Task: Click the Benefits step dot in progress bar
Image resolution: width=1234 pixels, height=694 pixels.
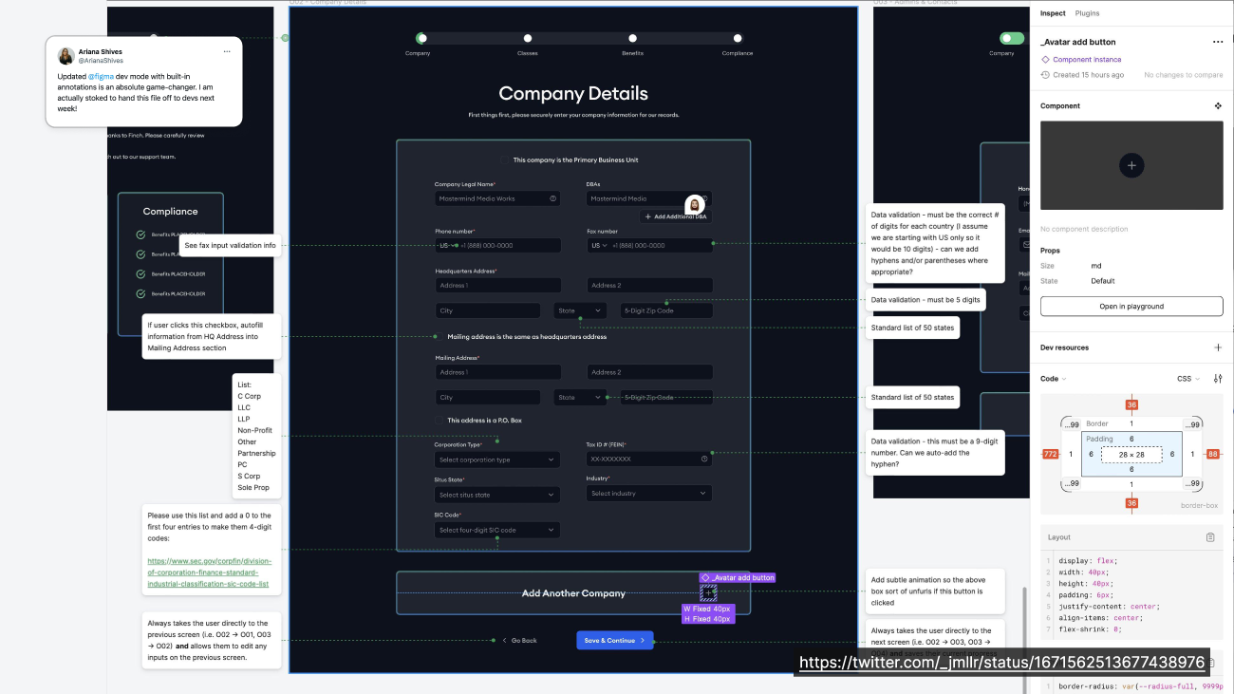Action: click(632, 39)
